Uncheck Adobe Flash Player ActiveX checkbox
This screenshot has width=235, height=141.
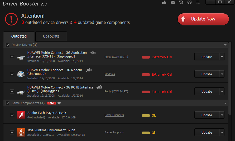tap(12, 115)
